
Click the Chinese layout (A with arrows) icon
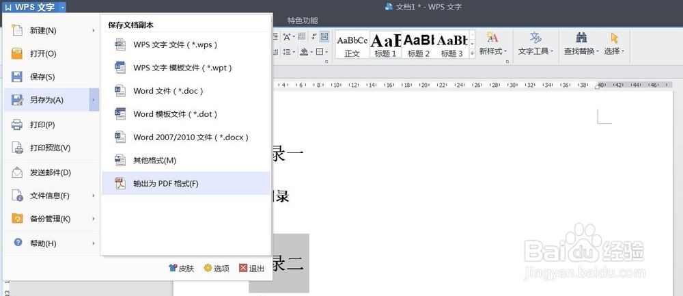[x=287, y=37]
